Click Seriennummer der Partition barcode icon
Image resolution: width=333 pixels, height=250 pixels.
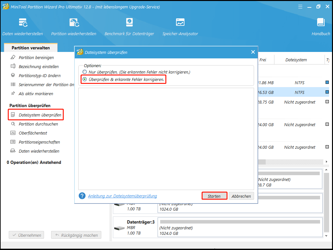click(13, 85)
